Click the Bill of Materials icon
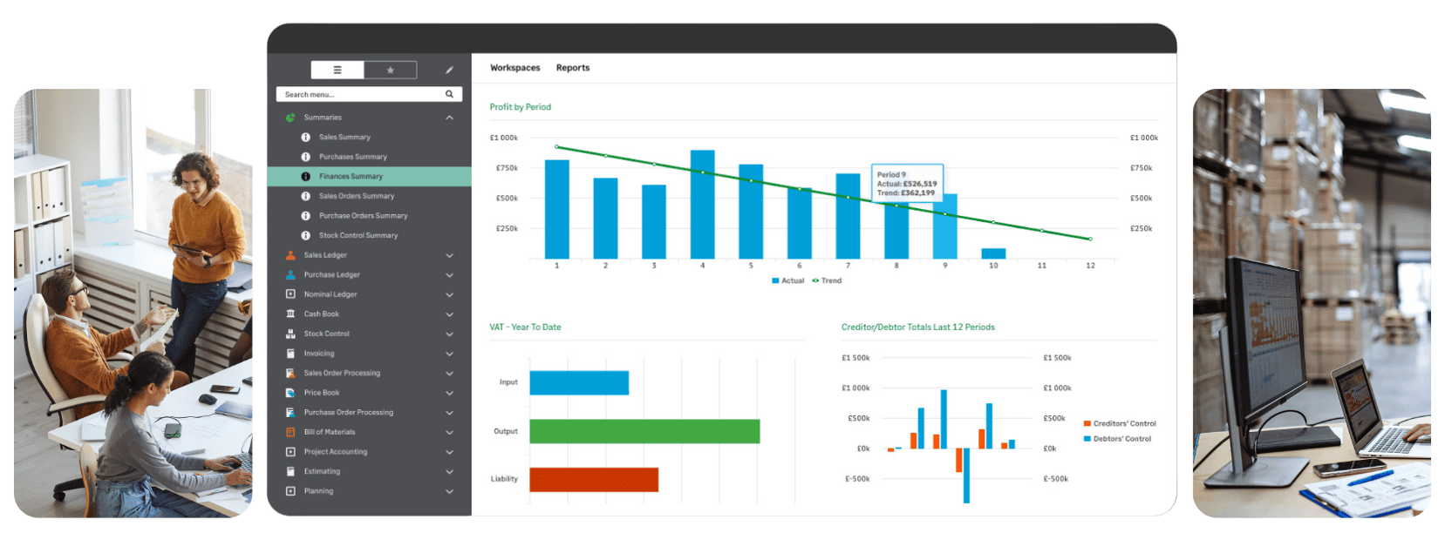This screenshot has width=1445, height=533. click(290, 432)
